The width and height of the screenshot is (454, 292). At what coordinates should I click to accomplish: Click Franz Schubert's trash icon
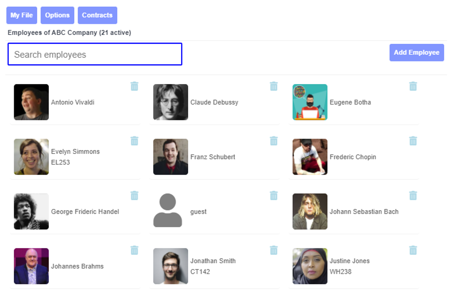pyautogui.click(x=274, y=141)
